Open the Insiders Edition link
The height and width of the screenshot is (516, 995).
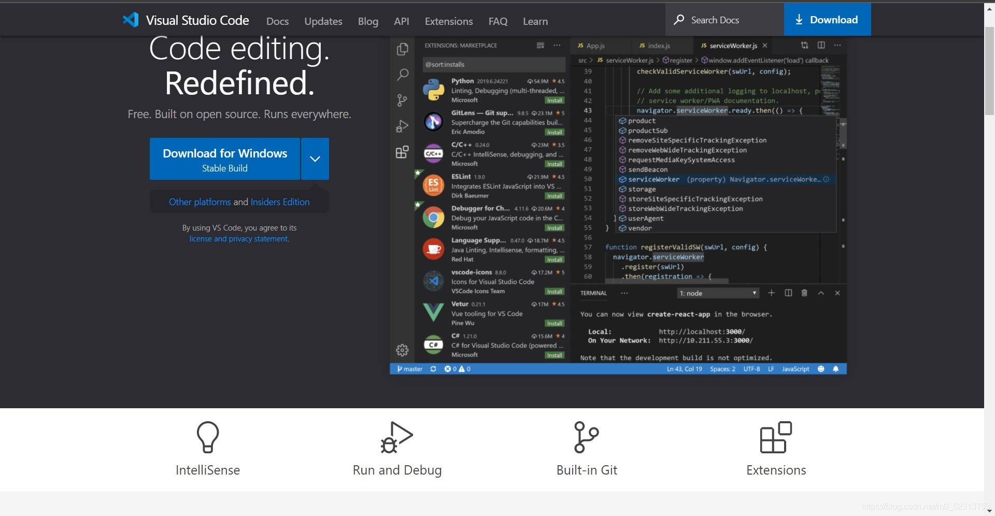click(280, 202)
